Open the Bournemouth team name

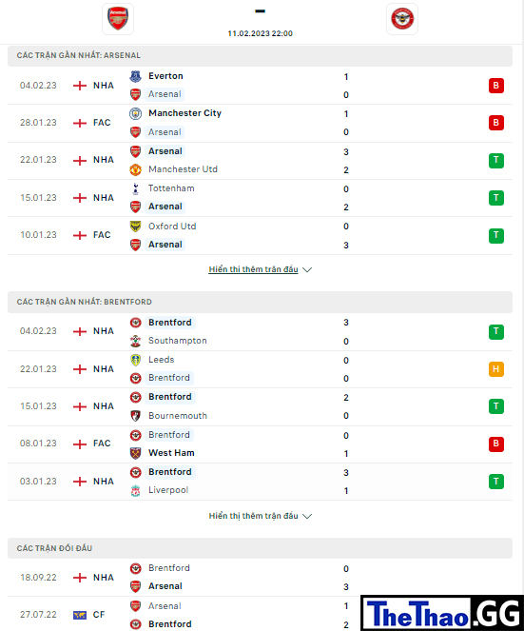[x=178, y=416]
